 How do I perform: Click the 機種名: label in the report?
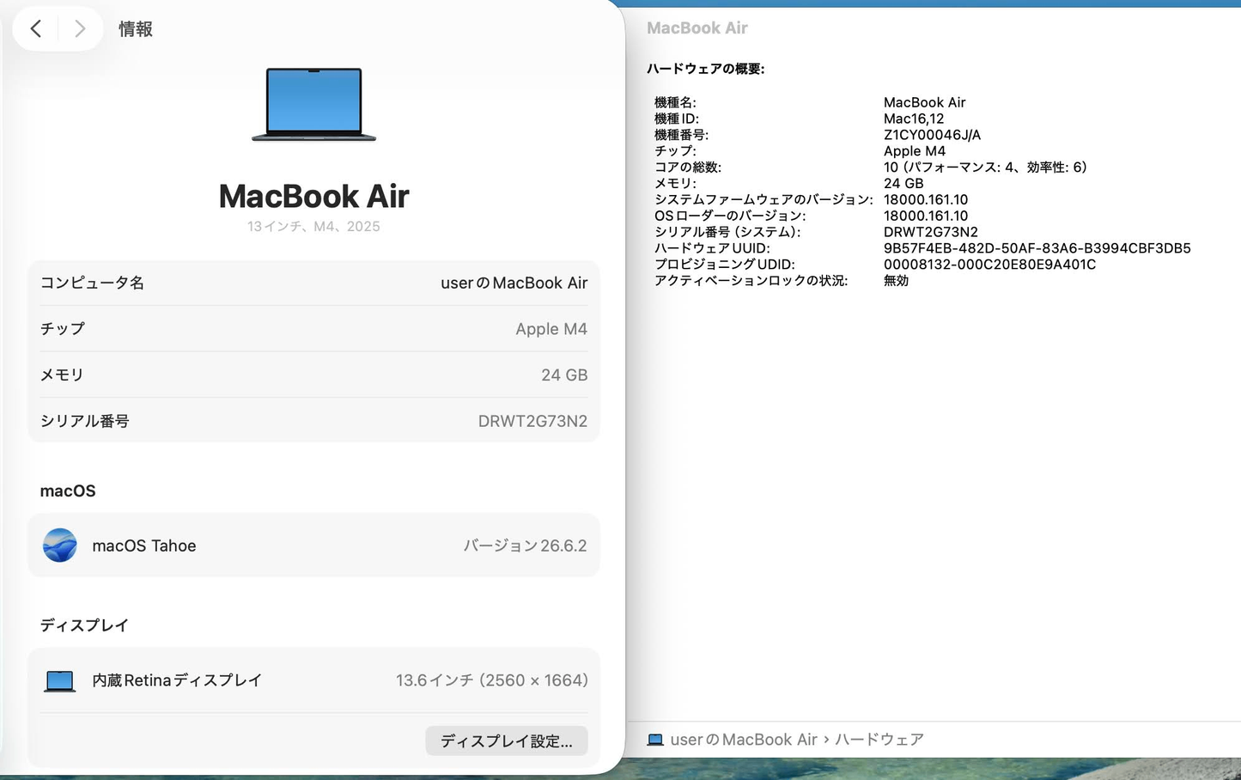pyautogui.click(x=675, y=102)
